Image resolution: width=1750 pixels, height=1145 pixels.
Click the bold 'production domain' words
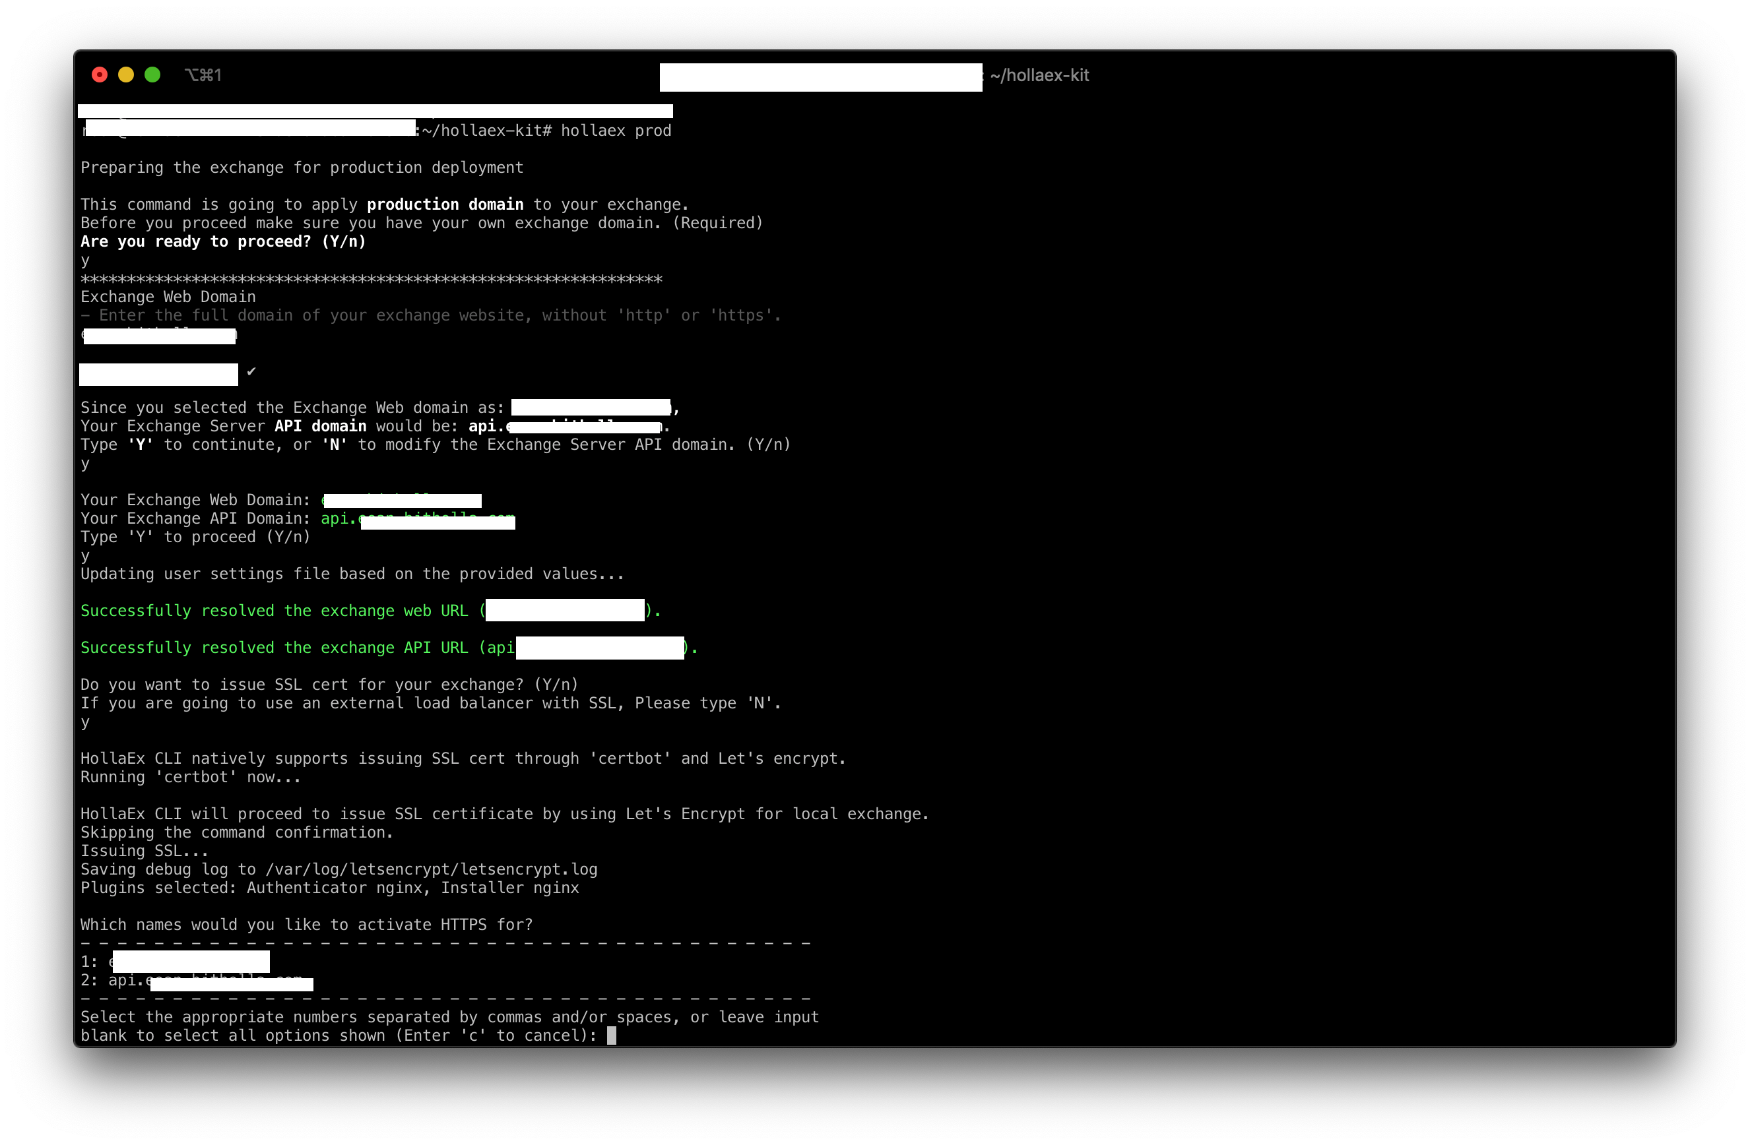tap(445, 204)
